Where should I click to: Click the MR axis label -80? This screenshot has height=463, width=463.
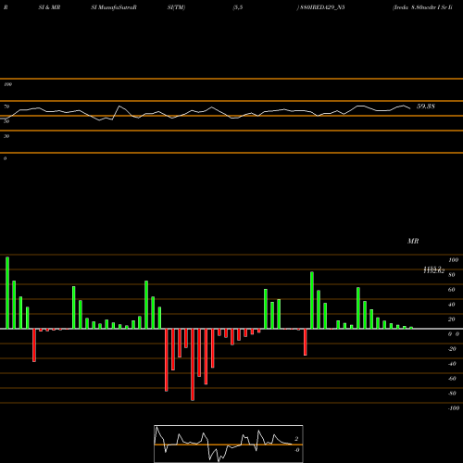452,394
